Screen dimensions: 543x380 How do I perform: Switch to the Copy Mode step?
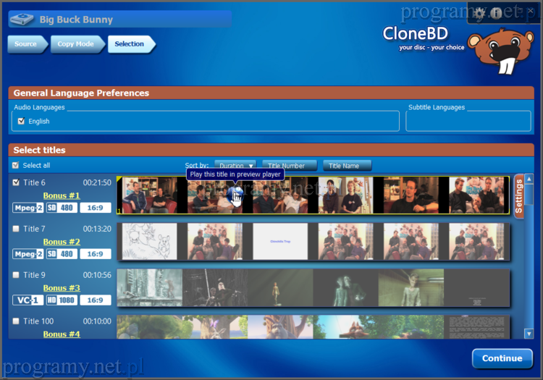(76, 44)
